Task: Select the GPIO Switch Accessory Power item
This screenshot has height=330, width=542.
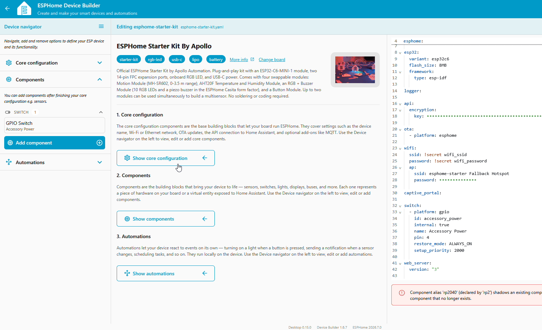Action: tap(55, 125)
